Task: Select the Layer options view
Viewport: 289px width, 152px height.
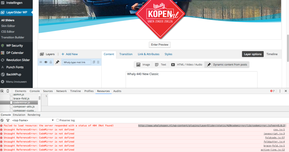Action: pos(253,54)
